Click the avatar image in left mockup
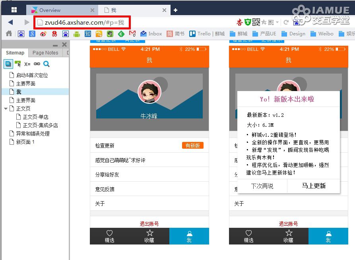The image size is (355, 260). 149,92
